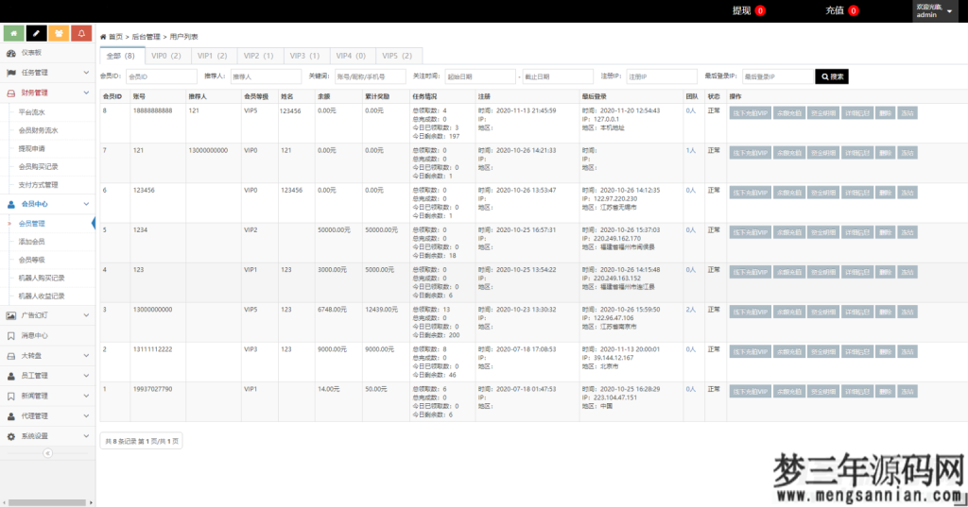The height and width of the screenshot is (507, 968).
Task: Open the 2人 team link for member ID 3
Action: coord(690,310)
